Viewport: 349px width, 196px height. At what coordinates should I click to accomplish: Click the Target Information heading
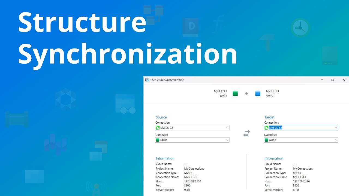click(274, 158)
